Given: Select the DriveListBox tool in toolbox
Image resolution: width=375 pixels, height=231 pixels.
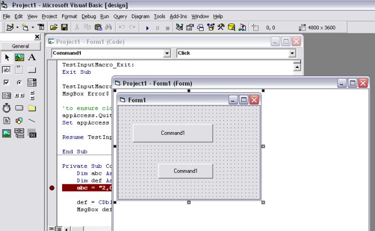Looking at the screenshot, I should [x=19, y=108].
